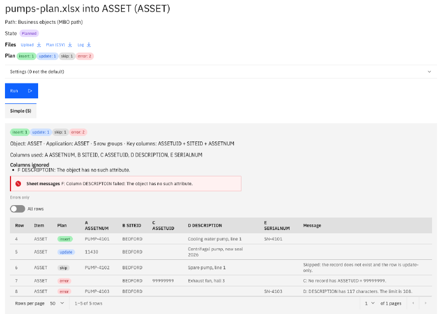The width and height of the screenshot is (442, 314).
Task: Click the 'Skipped: the record does not exist' message
Action: click(x=361, y=268)
